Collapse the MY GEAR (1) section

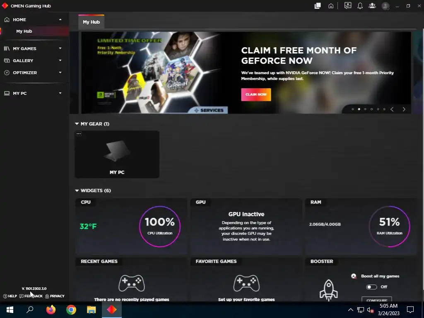tap(77, 124)
